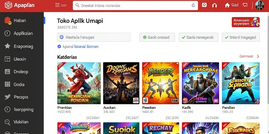Open the Aurckan game thumbnail
The width and height of the screenshot is (269, 134).
[121, 83]
